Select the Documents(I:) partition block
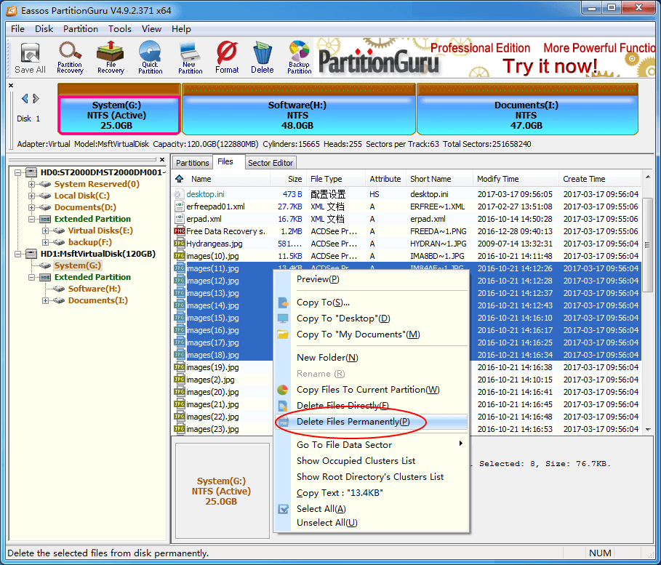Screen dimensions: 661x565 point(527,109)
